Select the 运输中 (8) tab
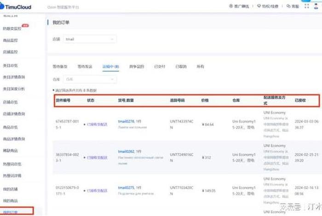The image size is (322, 216). click(x=111, y=67)
